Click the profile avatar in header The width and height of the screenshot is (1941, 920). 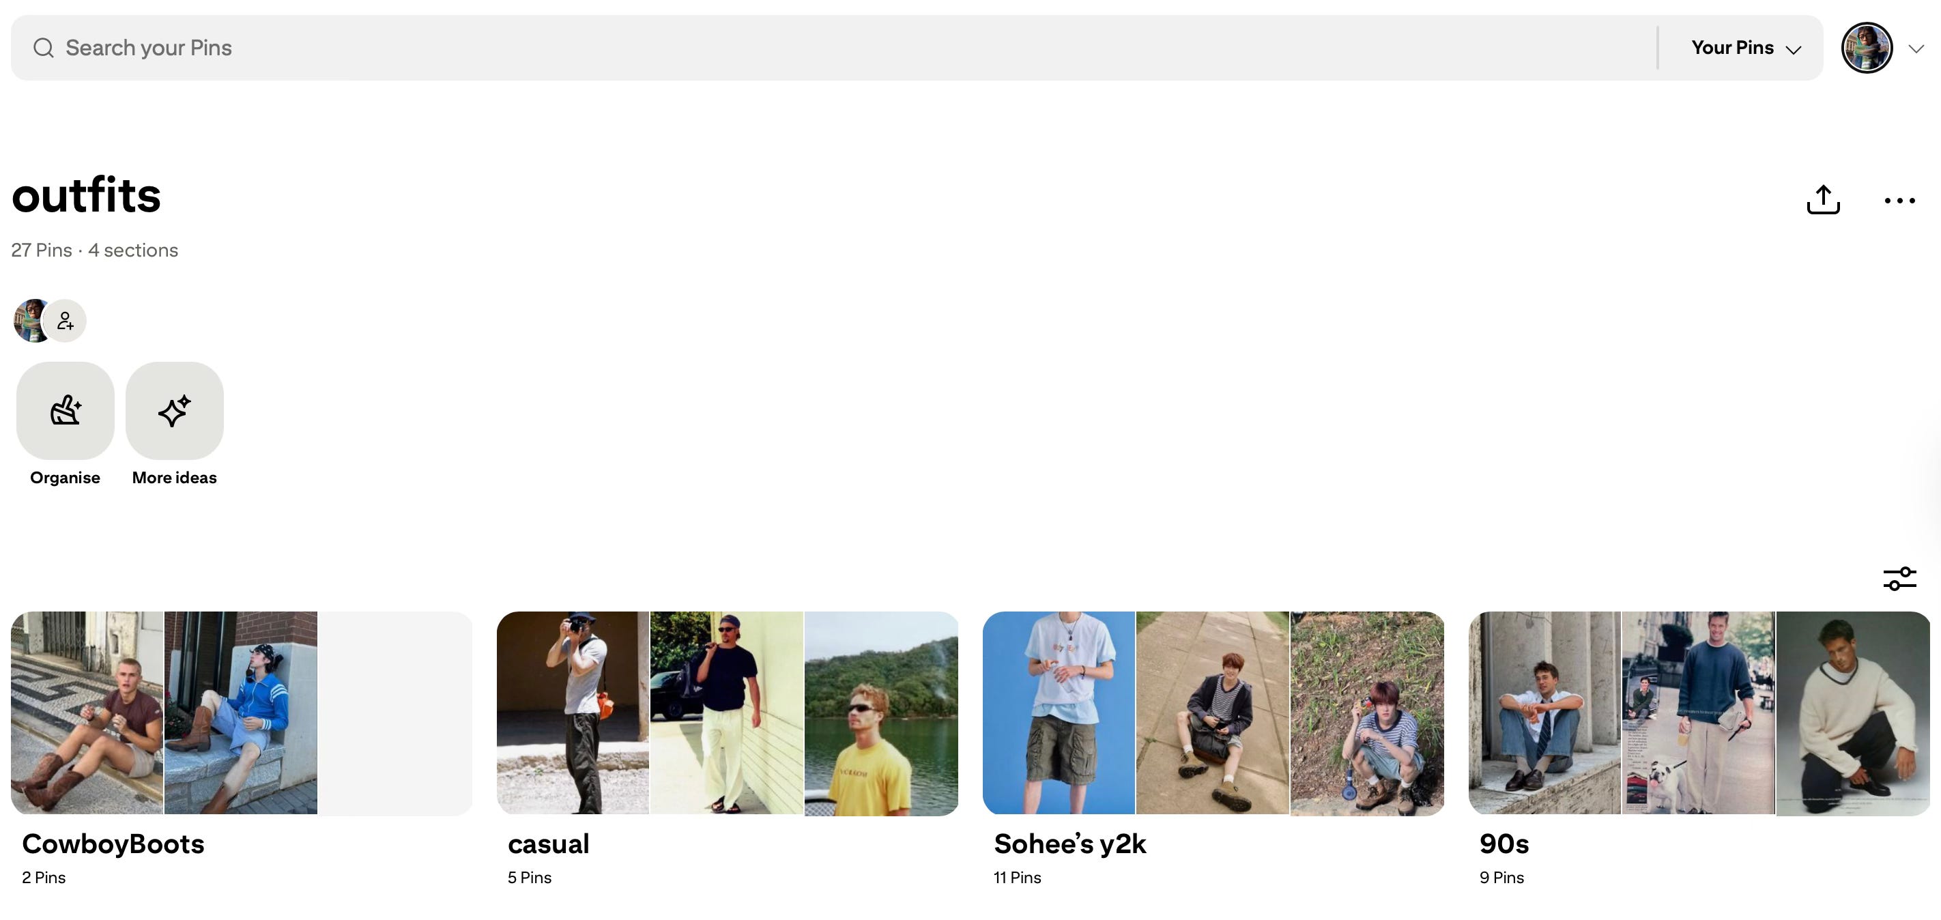[x=1867, y=48]
